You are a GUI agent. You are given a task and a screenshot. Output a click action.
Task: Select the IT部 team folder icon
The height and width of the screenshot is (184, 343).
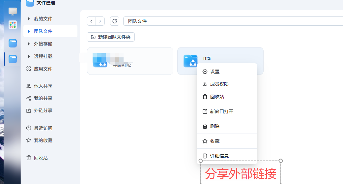[x=190, y=61]
